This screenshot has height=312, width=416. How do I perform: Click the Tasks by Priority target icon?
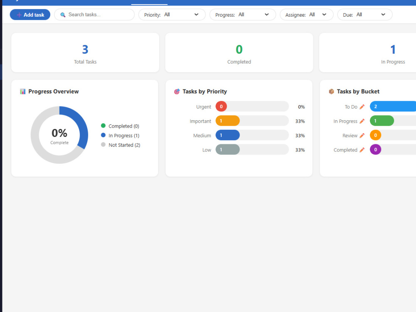point(177,92)
